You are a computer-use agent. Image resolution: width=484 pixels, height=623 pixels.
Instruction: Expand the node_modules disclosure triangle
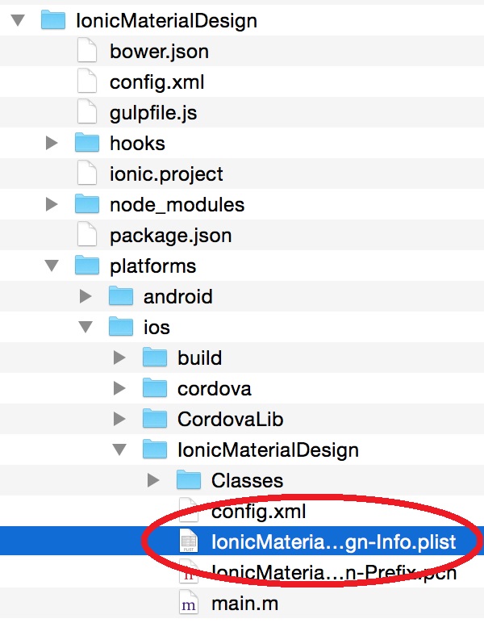click(52, 204)
